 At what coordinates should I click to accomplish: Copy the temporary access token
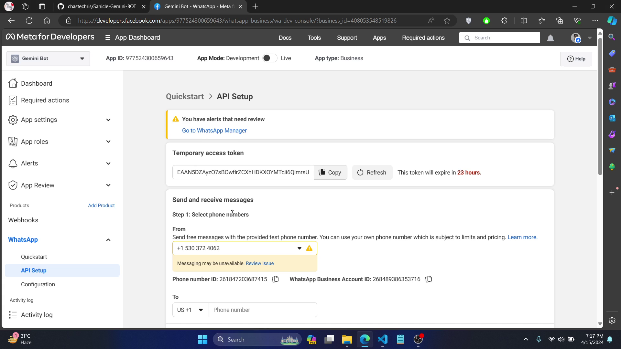click(x=330, y=173)
